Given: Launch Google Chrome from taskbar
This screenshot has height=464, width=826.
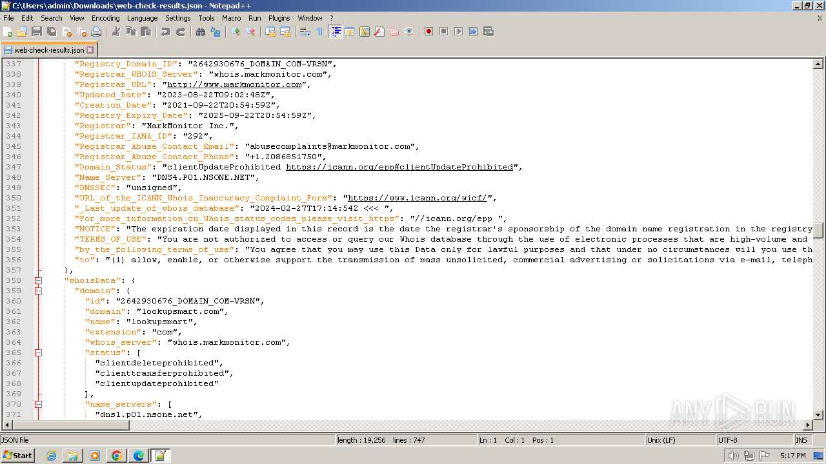Looking at the screenshot, I should pos(117,456).
